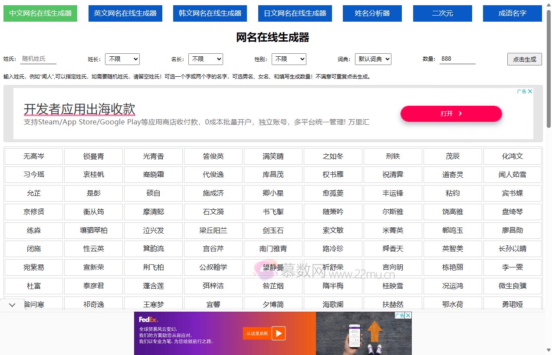The height and width of the screenshot is (355, 552).
Task: Collapse the bottom-left chevron panel
Action: coord(12,305)
